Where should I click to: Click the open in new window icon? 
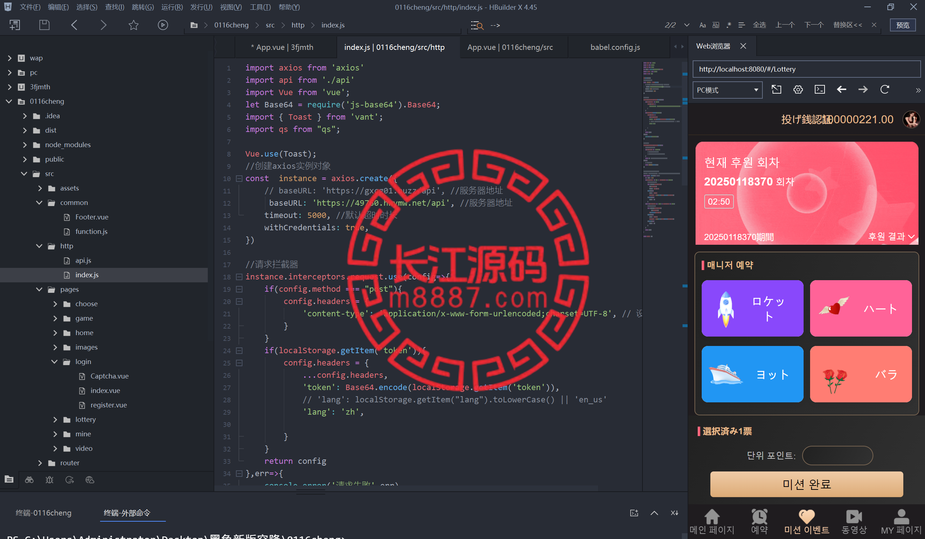[x=777, y=89]
